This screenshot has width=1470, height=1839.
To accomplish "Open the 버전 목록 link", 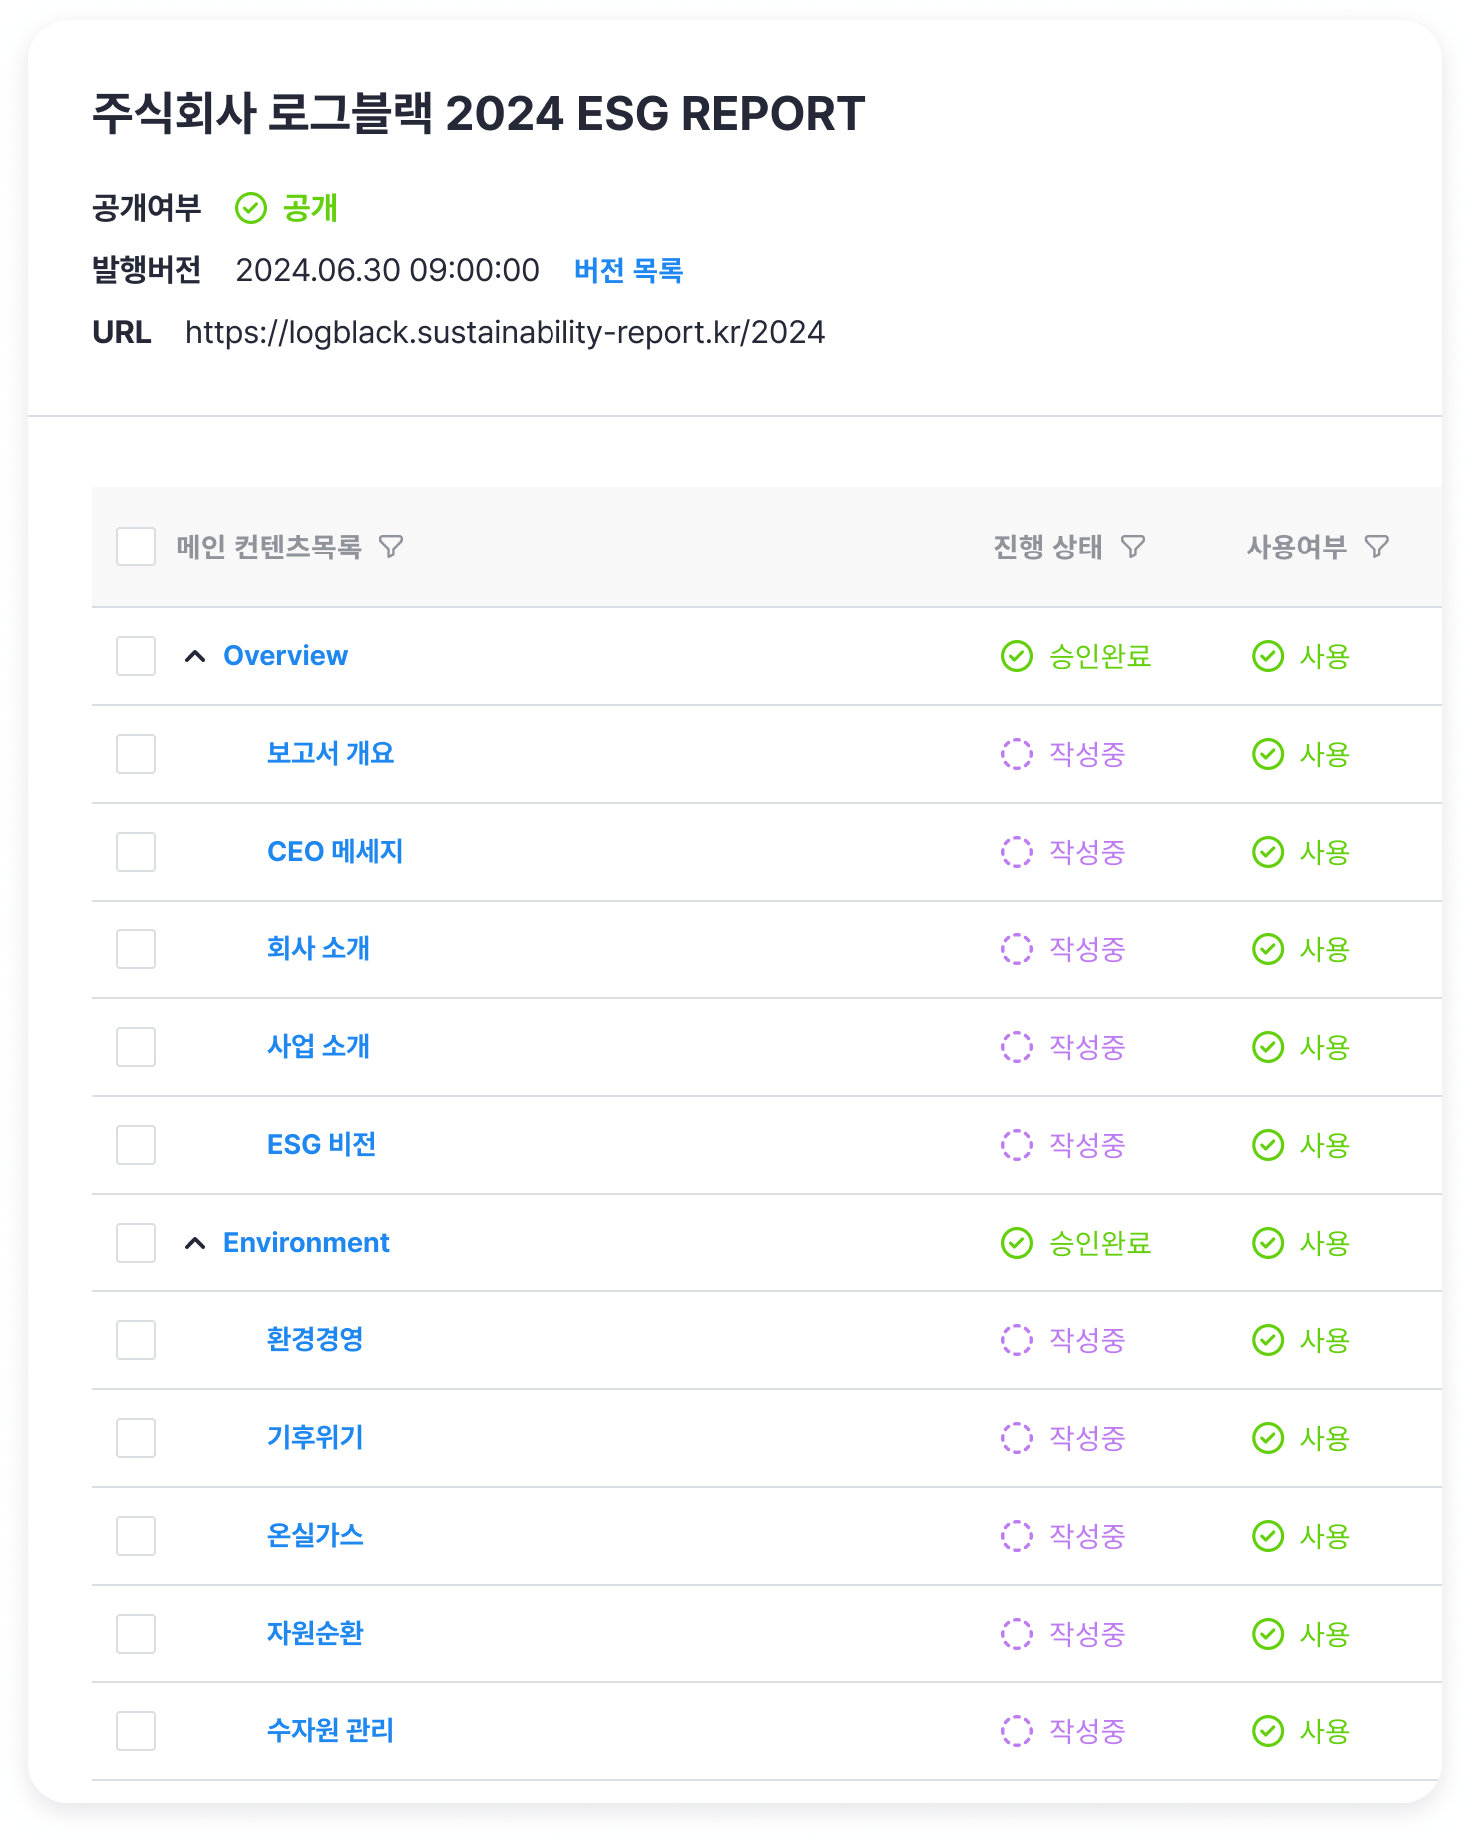I will (628, 270).
